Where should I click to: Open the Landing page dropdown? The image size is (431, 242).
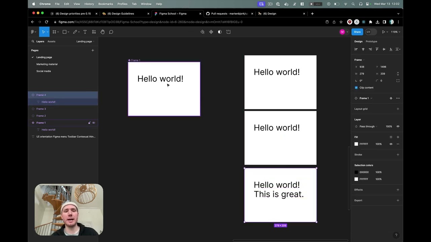[85, 41]
